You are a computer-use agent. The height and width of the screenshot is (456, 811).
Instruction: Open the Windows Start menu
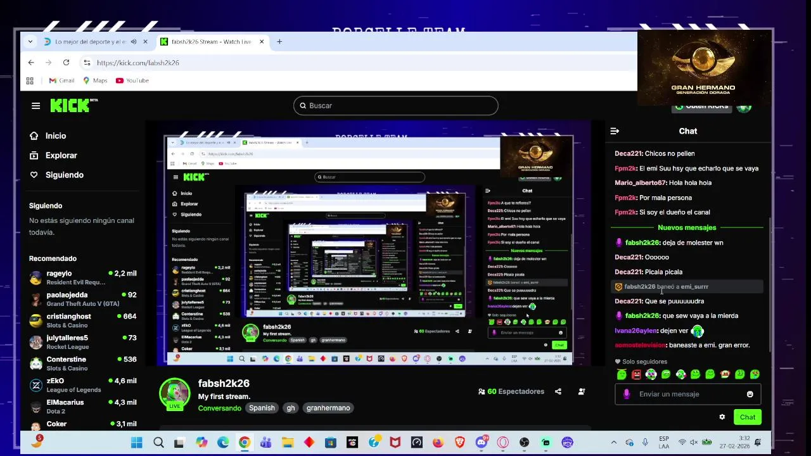[x=136, y=443]
